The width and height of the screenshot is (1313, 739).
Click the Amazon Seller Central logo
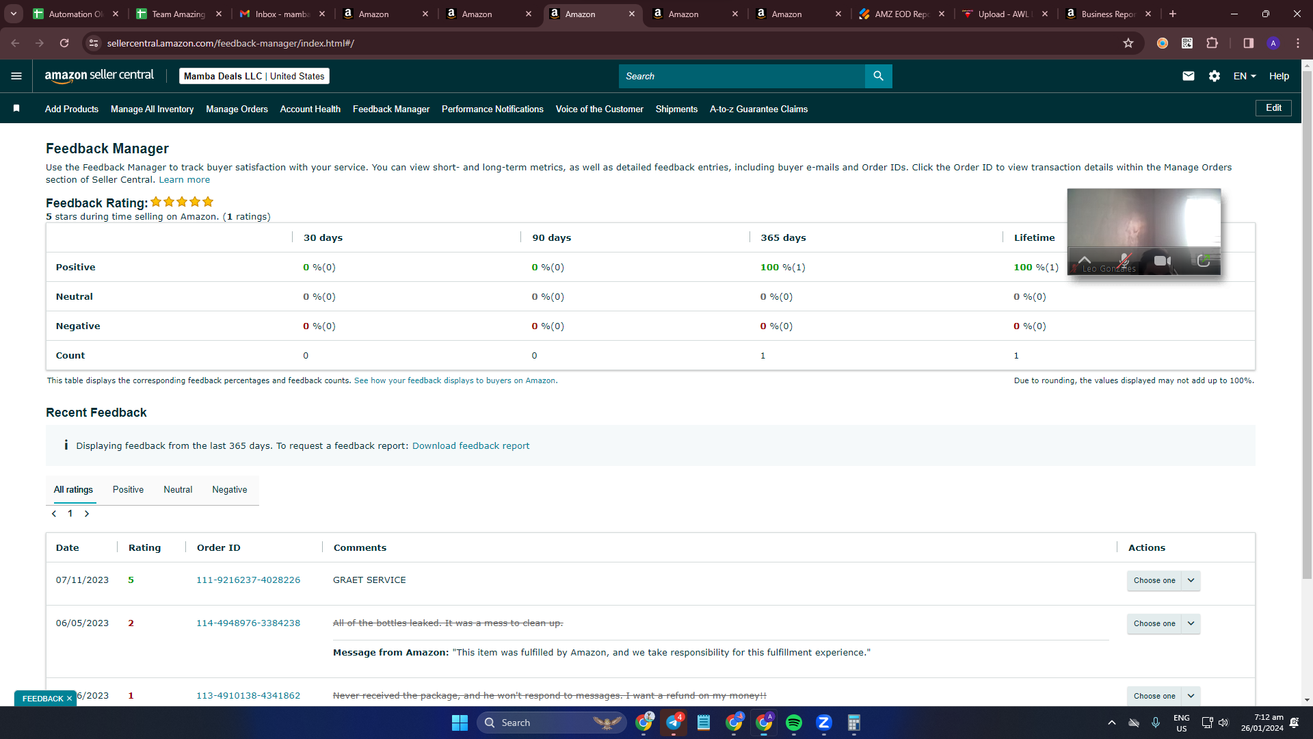pos(99,76)
